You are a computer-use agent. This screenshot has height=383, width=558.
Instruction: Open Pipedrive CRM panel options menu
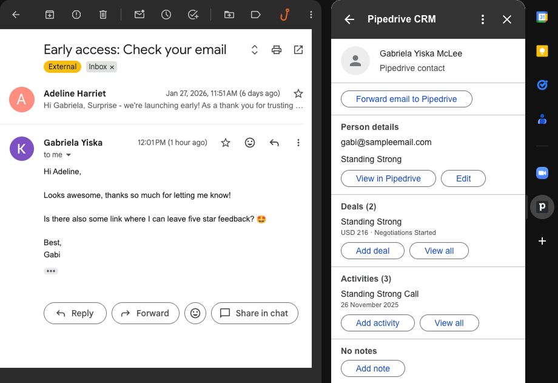pos(483,19)
